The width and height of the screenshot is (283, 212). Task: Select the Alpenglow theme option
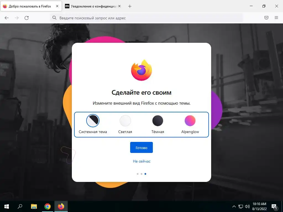pyautogui.click(x=190, y=124)
